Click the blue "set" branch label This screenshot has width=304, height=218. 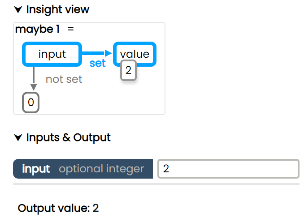coord(97,64)
